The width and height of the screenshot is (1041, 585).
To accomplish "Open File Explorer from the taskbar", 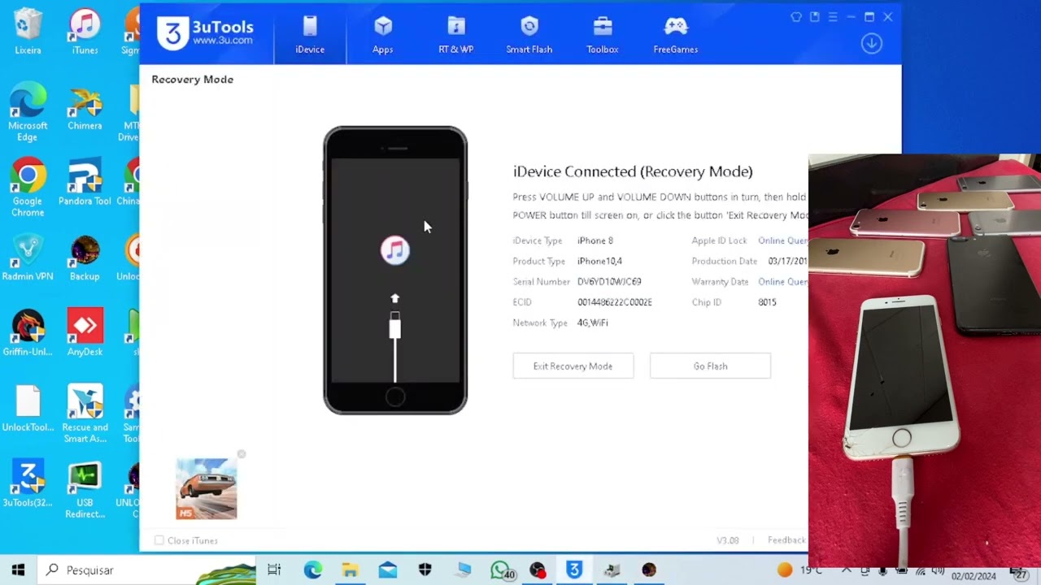I will pos(351,570).
